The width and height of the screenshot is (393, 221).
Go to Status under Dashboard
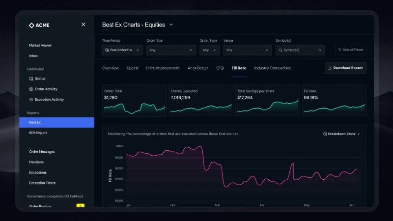(x=40, y=79)
